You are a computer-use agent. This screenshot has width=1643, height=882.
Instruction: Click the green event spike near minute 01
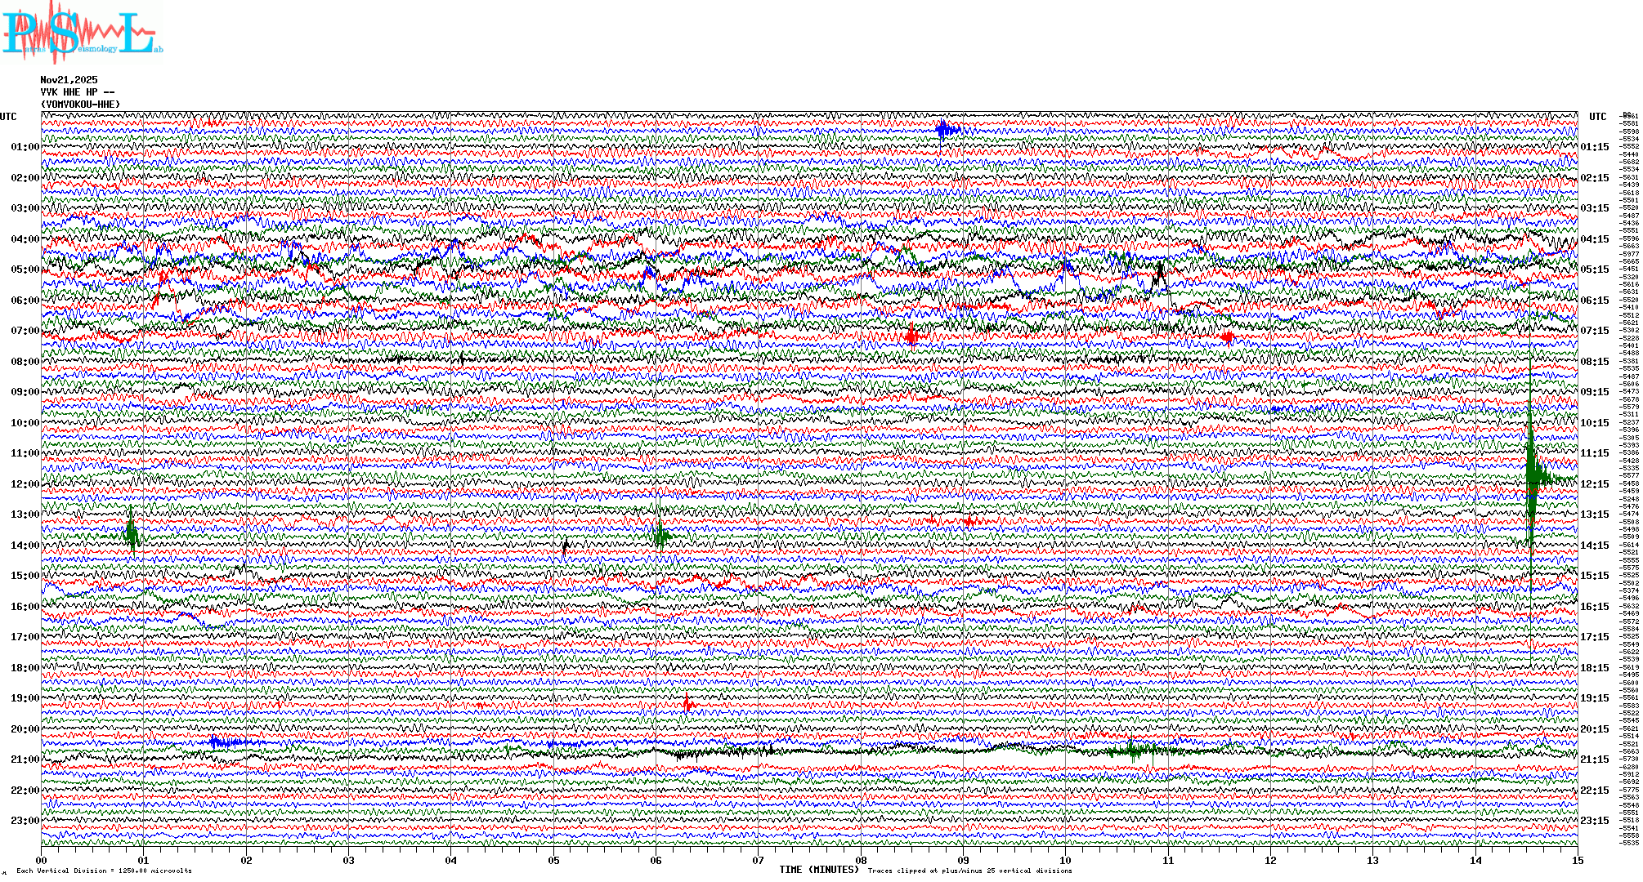(132, 534)
